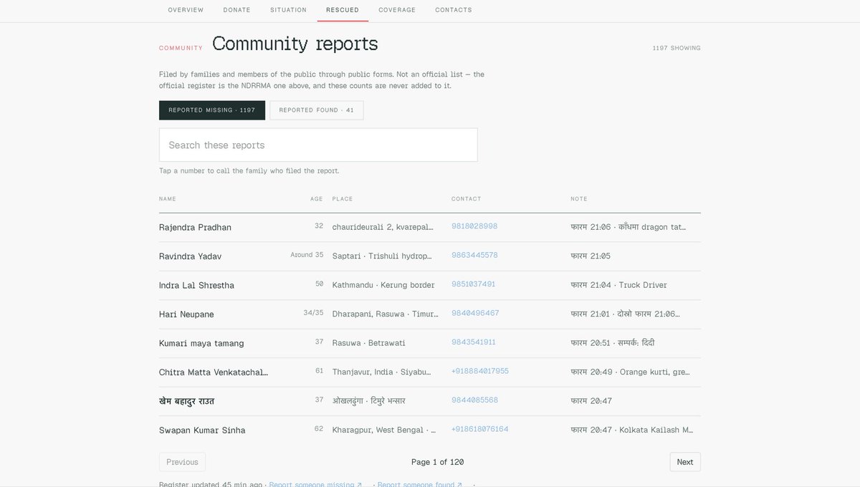Click the Saptari · Trishuli hydrop… place

click(383, 256)
